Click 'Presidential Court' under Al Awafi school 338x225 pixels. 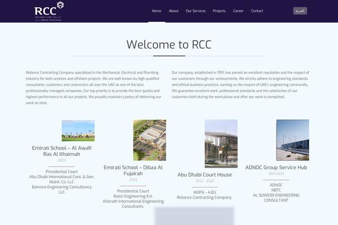(x=61, y=172)
